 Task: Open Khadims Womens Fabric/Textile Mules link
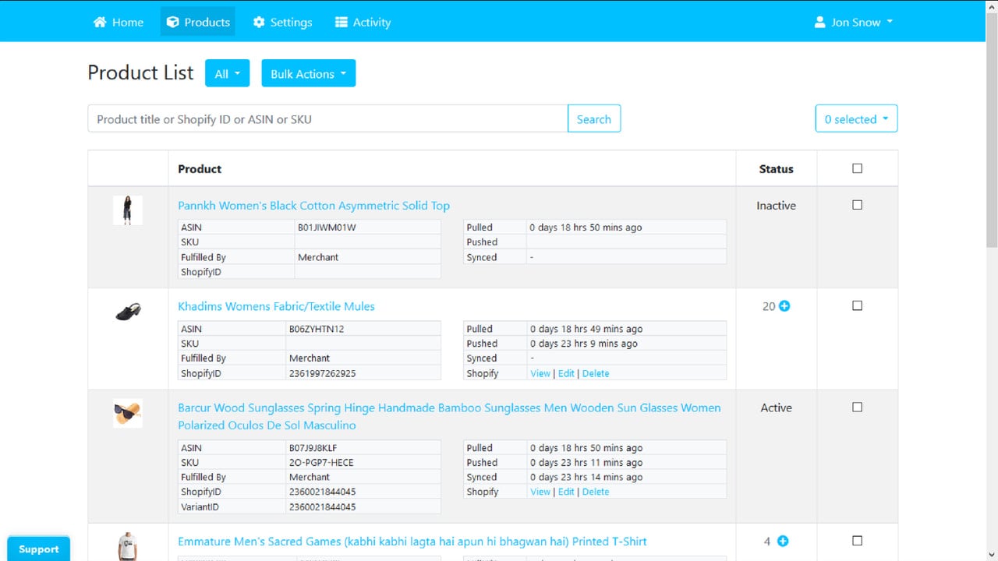click(276, 306)
